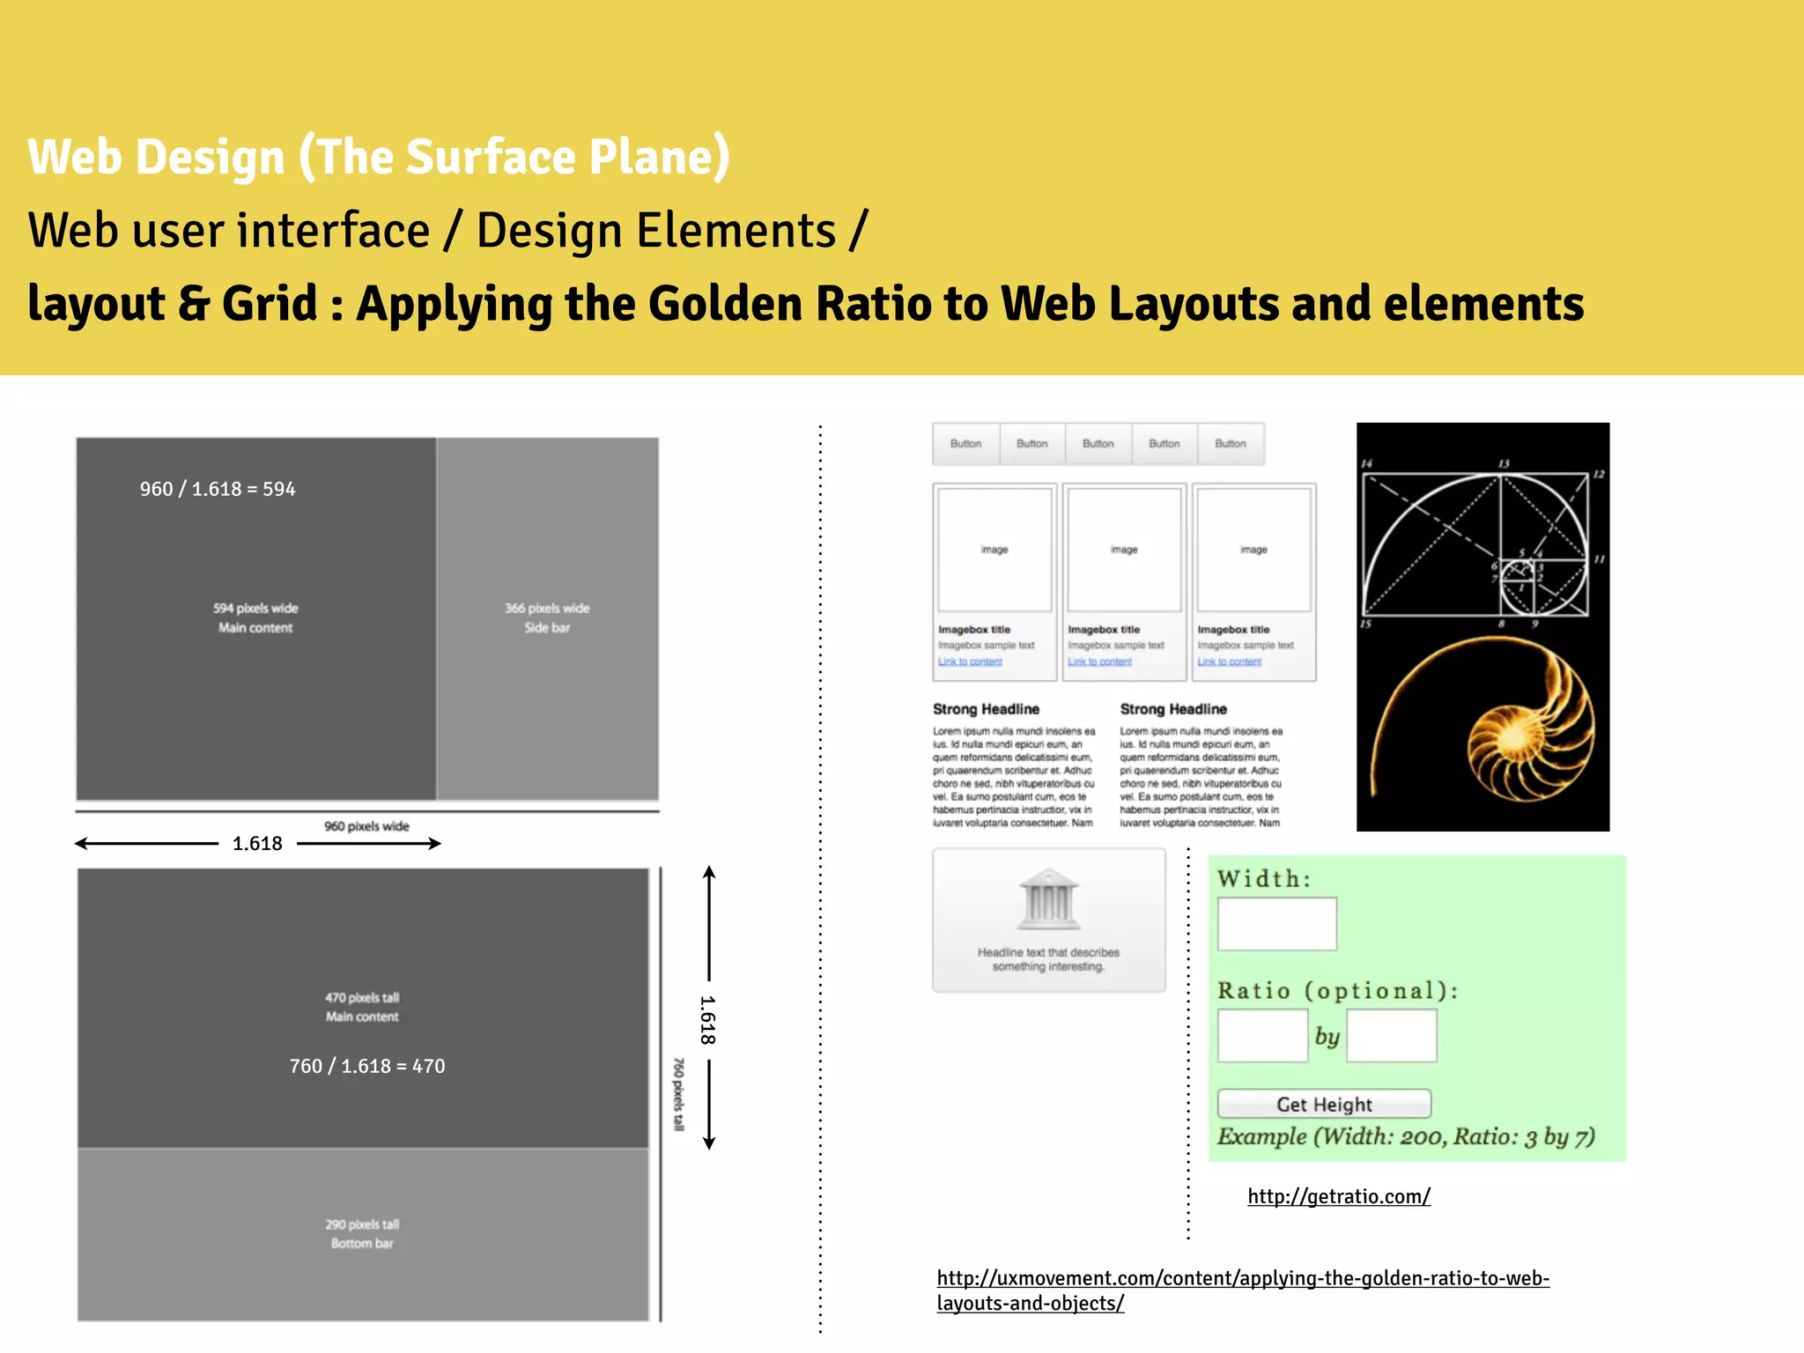Click the 'Ratio (optional):' label
Image resolution: width=1804 pixels, height=1353 pixels.
click(x=1338, y=991)
